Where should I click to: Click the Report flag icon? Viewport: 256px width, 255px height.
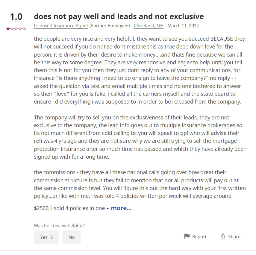click(187, 236)
